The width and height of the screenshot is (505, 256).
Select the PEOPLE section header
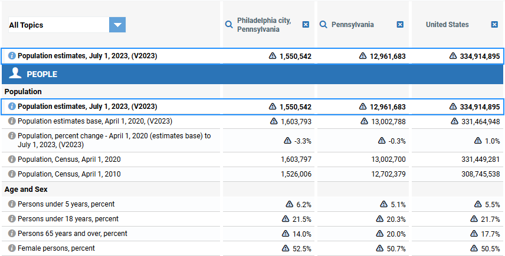click(x=41, y=74)
